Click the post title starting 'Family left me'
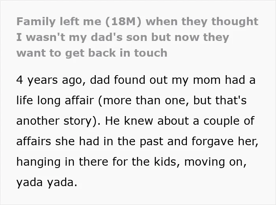Screen dimensions: 276x205 [137, 37]
